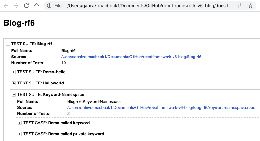Screen dimensions: 260x141
Task: Expand Demo called private keyword test case
Action: pyautogui.click(x=20, y=134)
